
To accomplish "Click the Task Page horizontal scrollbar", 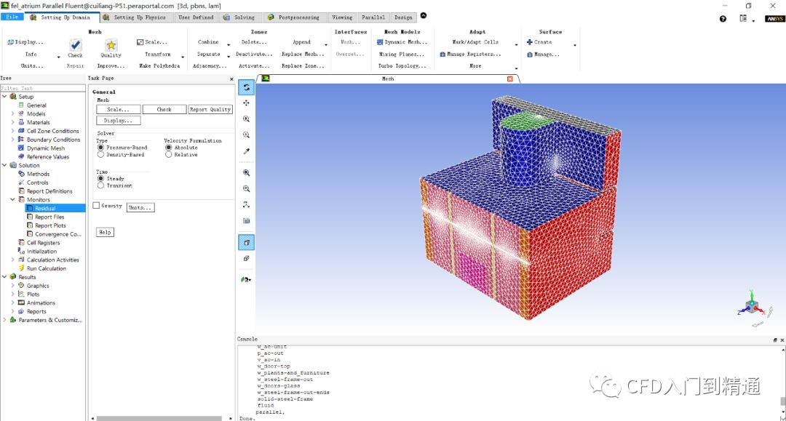I will (x=159, y=418).
